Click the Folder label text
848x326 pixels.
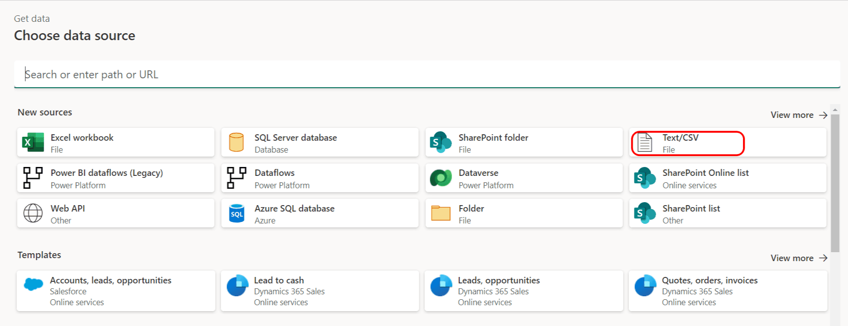[x=471, y=209]
